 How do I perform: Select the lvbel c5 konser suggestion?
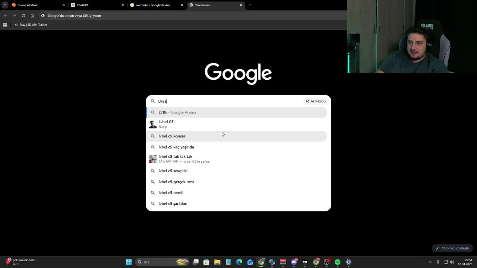point(237,136)
